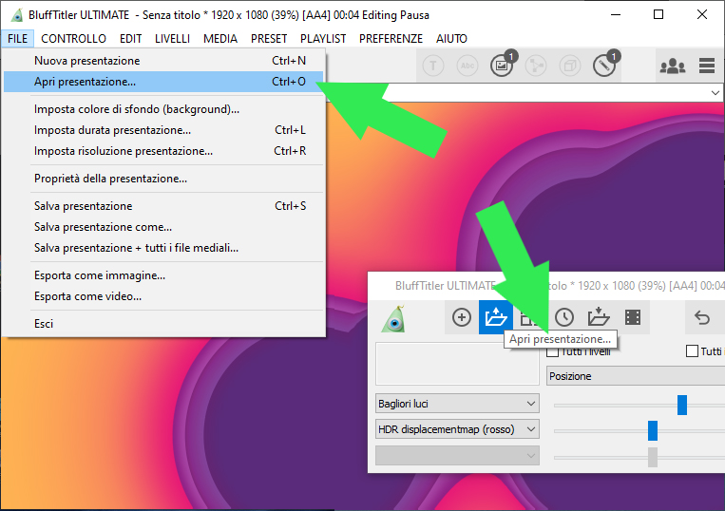Open the MEDIA menu
Image resolution: width=725 pixels, height=511 pixels.
coord(220,39)
